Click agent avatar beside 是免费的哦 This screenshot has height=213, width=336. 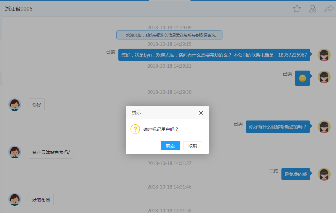(x=324, y=174)
